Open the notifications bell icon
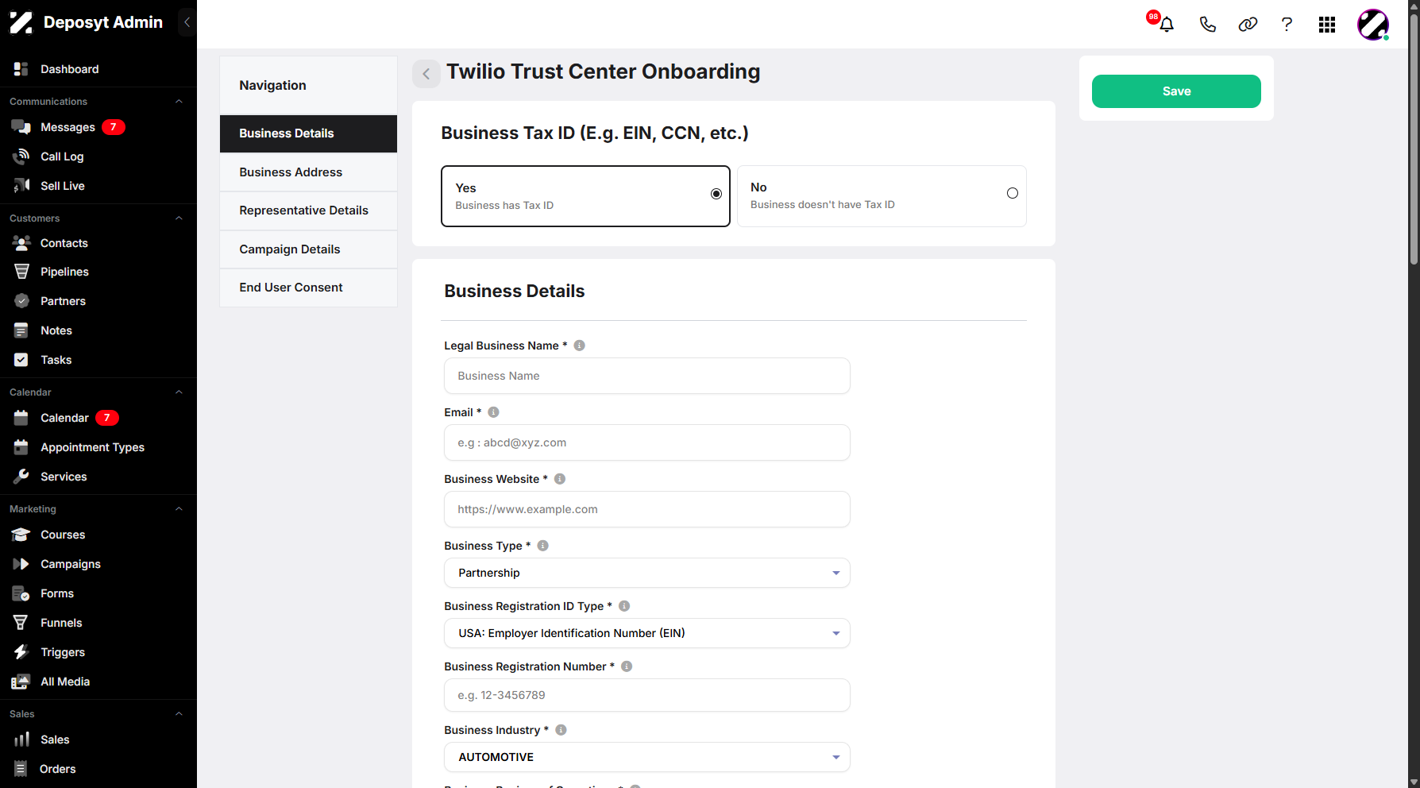 coord(1166,25)
